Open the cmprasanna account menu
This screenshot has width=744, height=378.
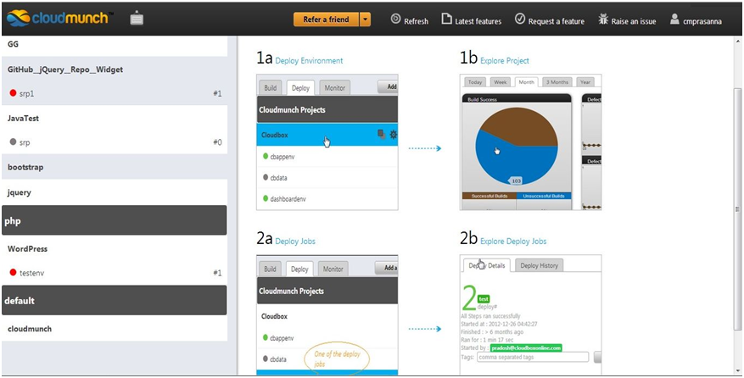[702, 21]
